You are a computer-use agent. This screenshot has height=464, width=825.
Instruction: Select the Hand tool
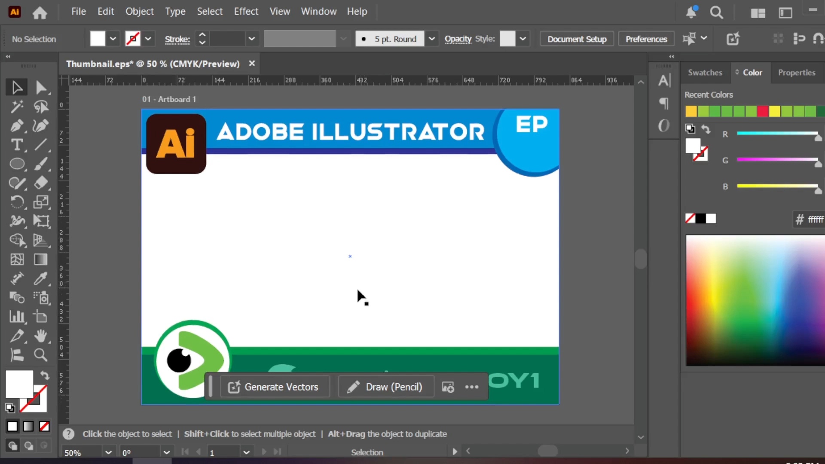click(41, 336)
